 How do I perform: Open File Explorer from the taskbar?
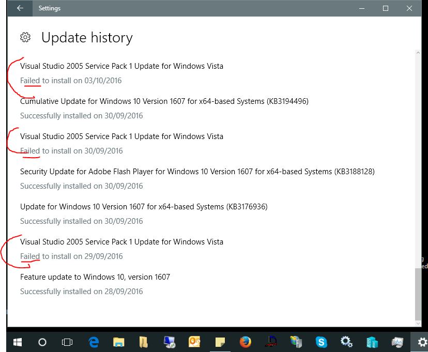pos(119,342)
